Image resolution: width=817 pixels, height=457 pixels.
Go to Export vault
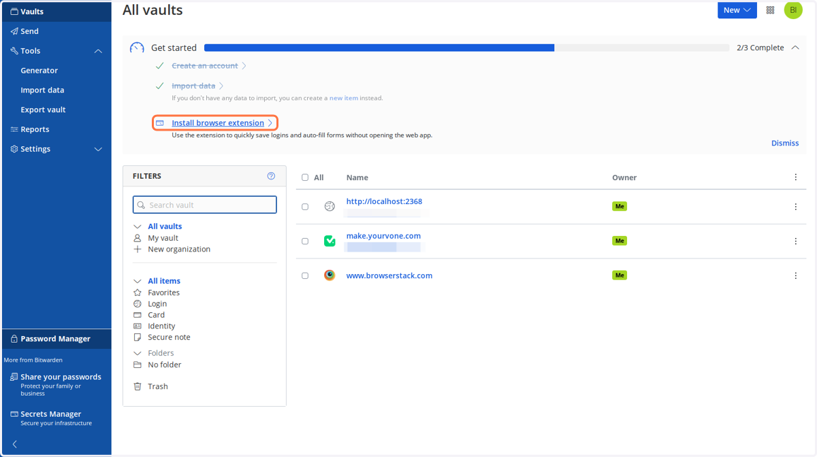(43, 109)
